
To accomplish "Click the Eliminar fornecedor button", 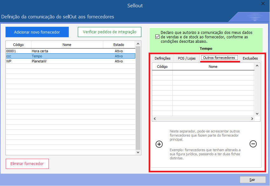I will 27,164.
